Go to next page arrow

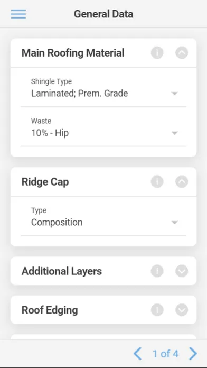[193, 353]
